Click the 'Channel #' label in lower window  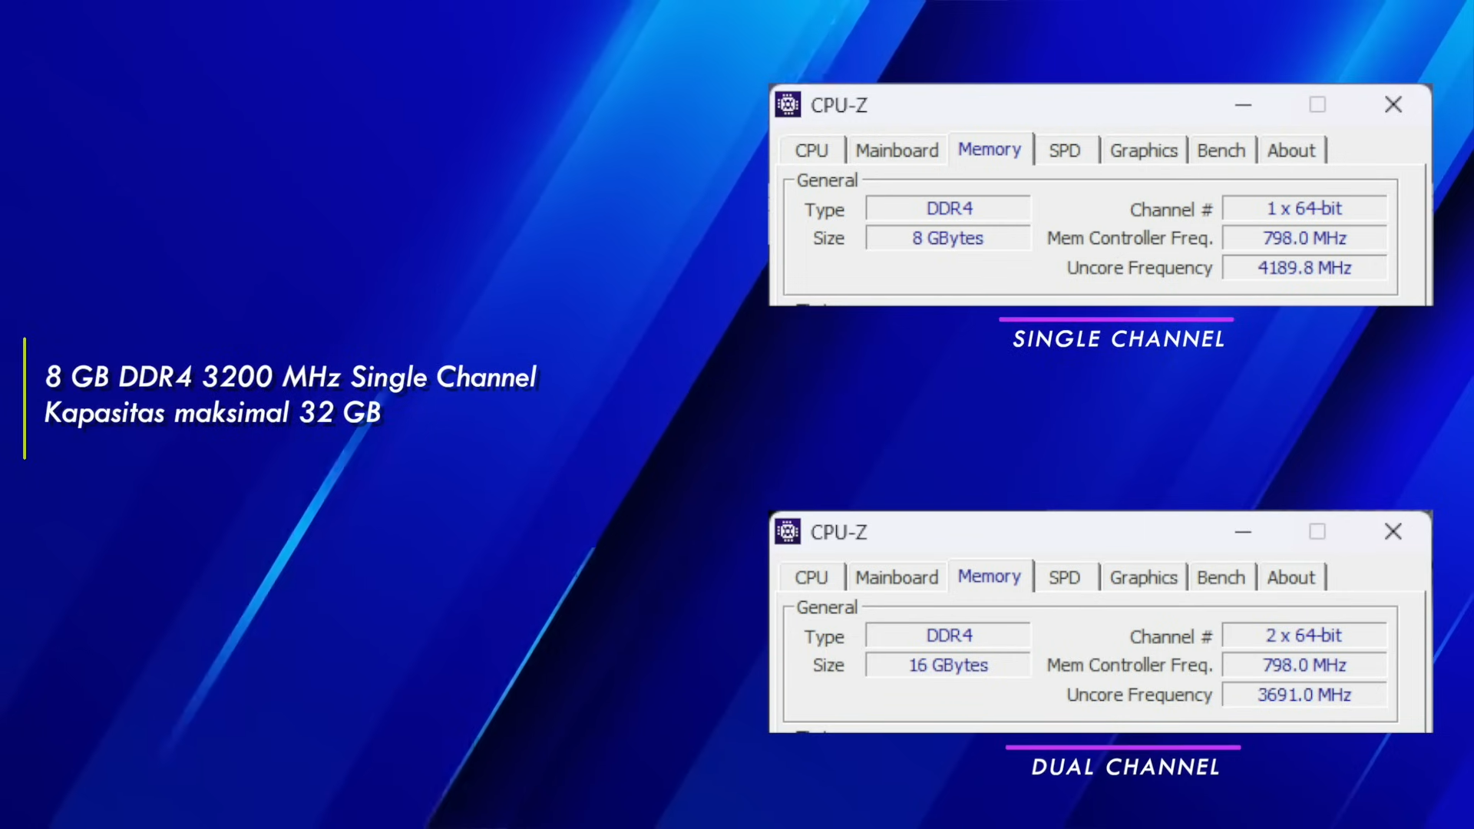(x=1171, y=636)
